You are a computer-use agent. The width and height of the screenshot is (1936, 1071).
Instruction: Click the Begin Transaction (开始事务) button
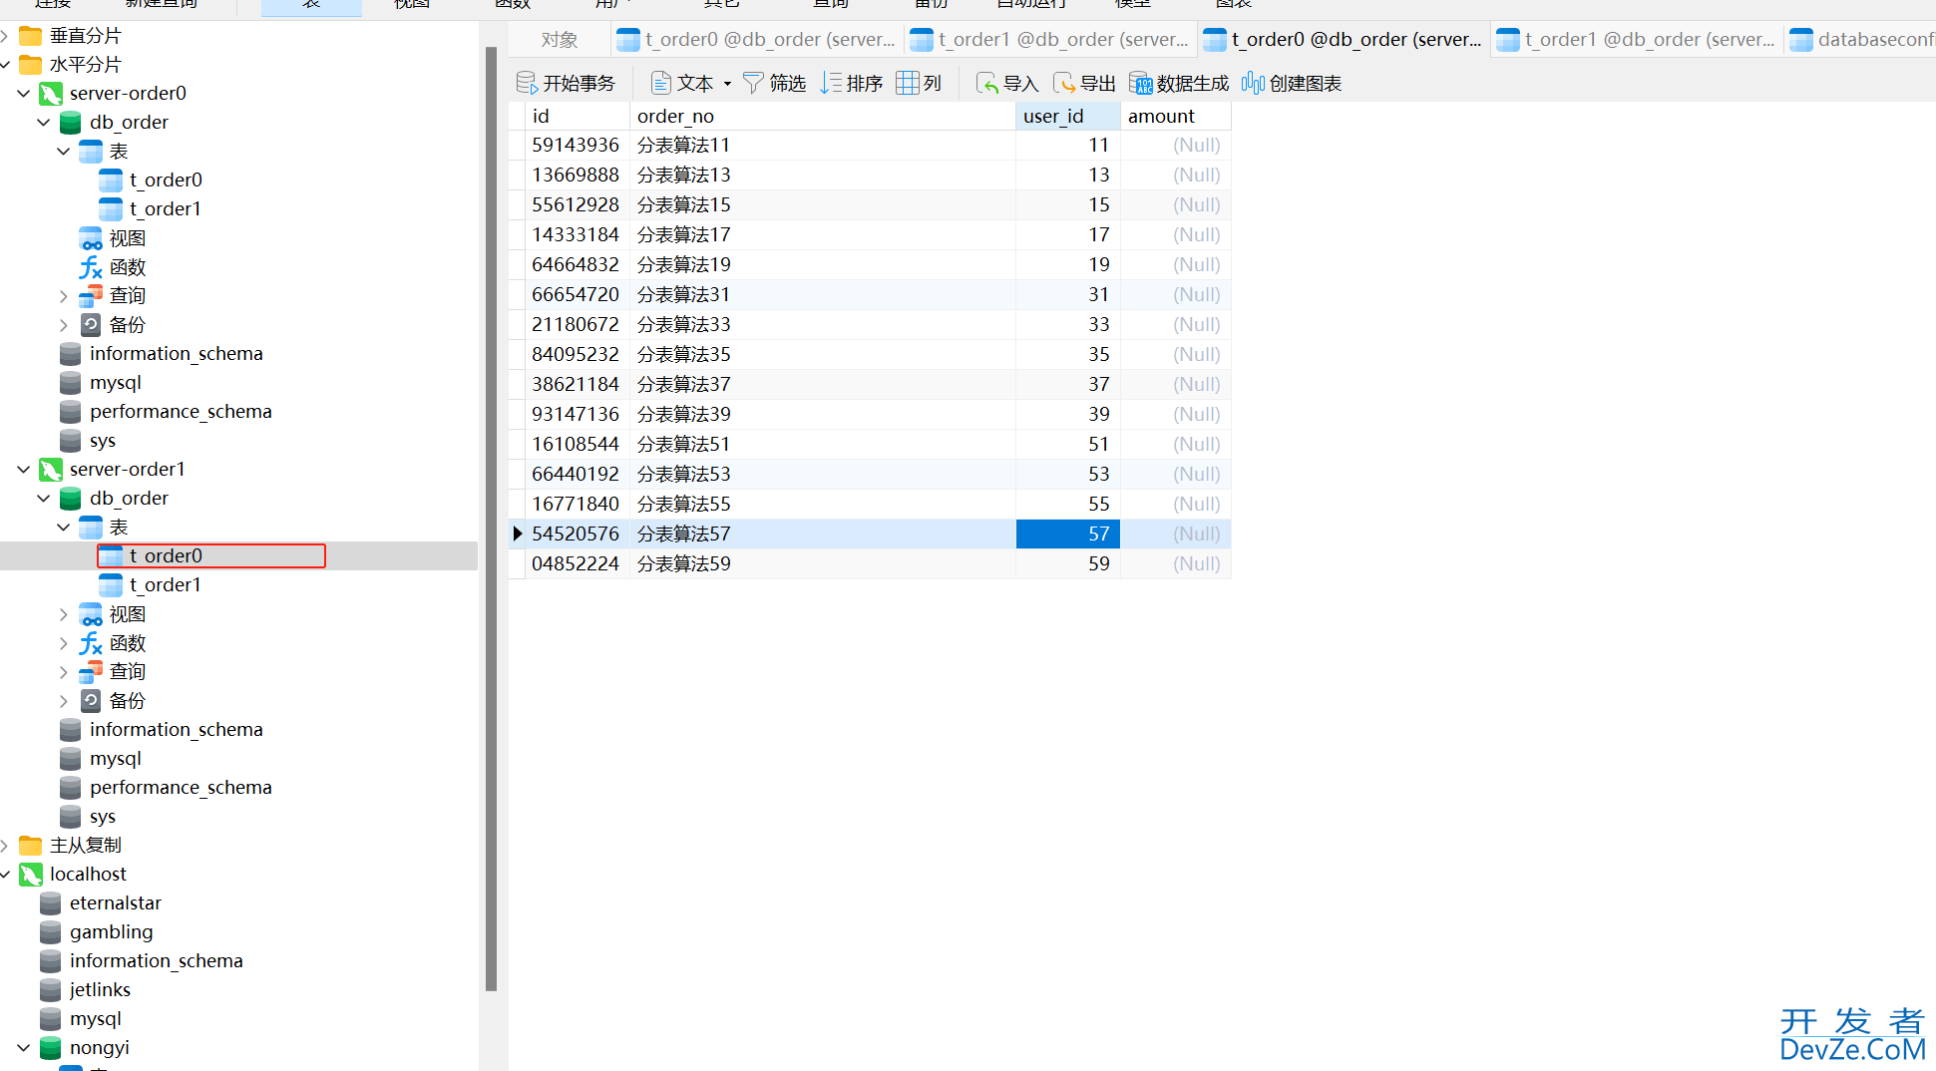[566, 83]
